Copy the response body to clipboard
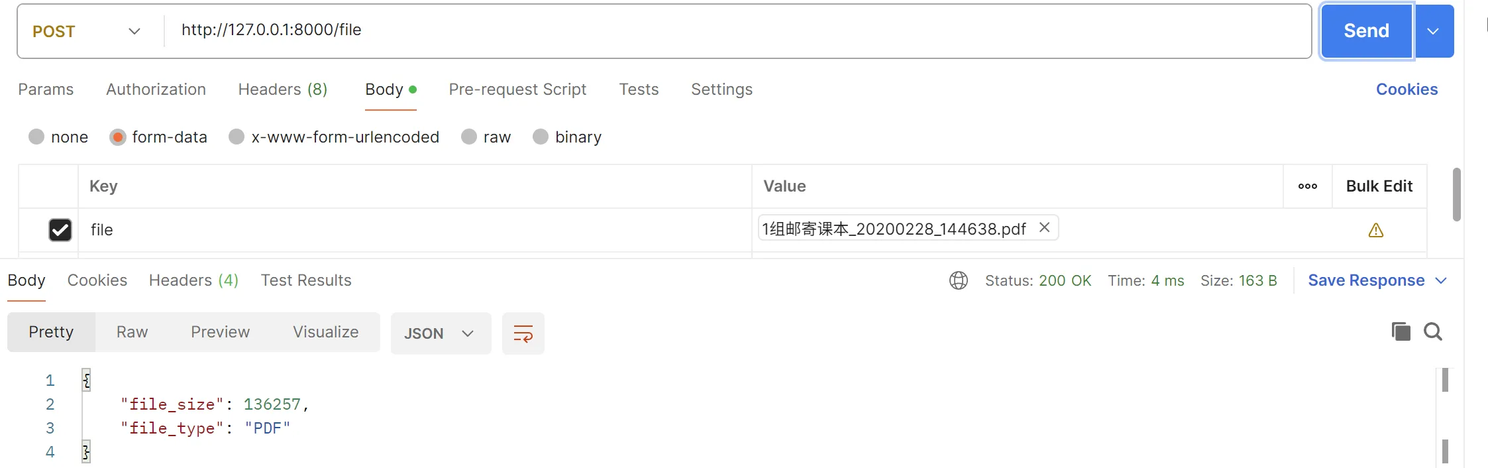1488x468 pixels. click(1401, 331)
